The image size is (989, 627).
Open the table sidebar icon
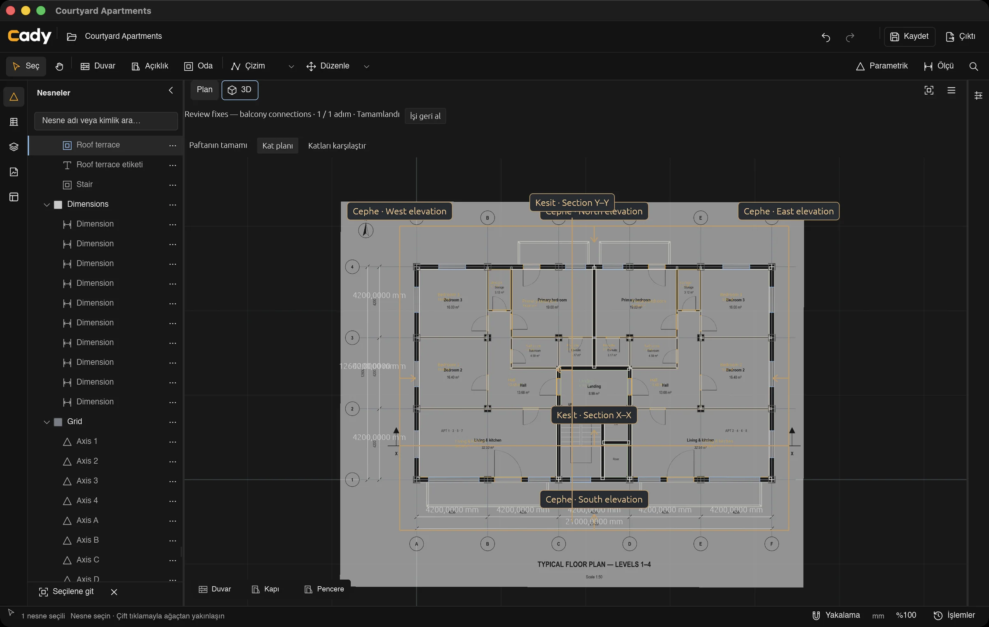point(14,122)
